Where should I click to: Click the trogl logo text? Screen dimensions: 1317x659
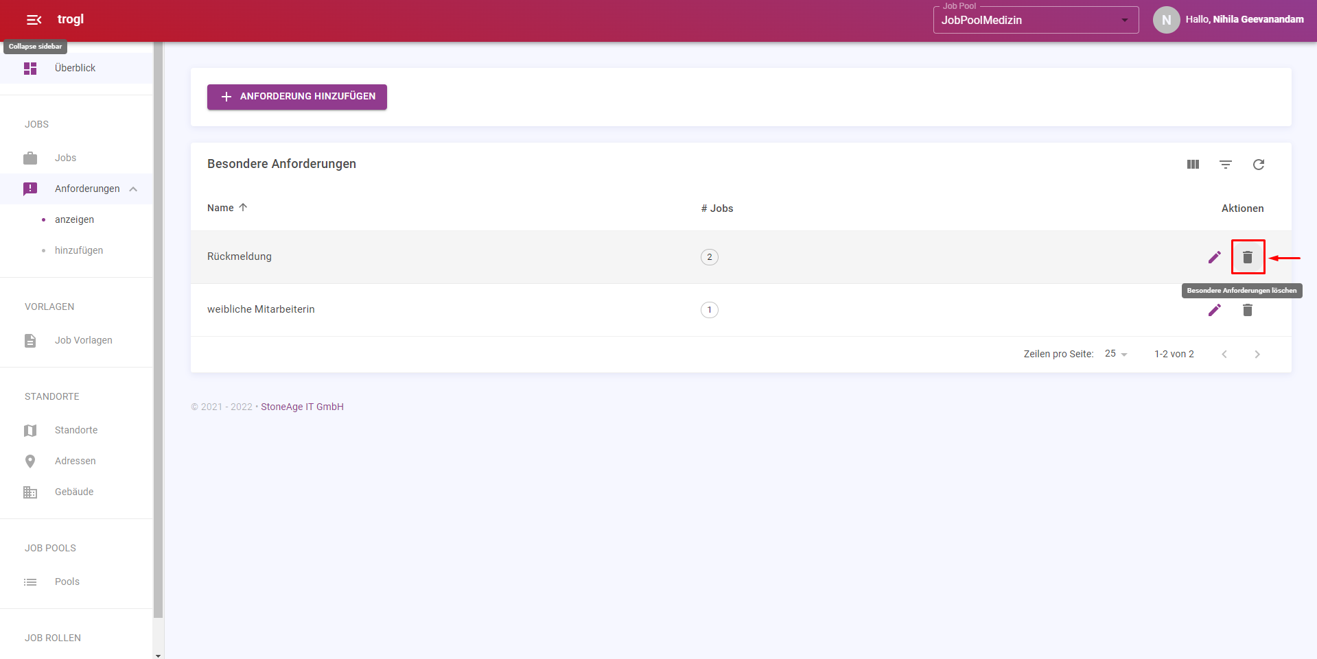click(71, 19)
